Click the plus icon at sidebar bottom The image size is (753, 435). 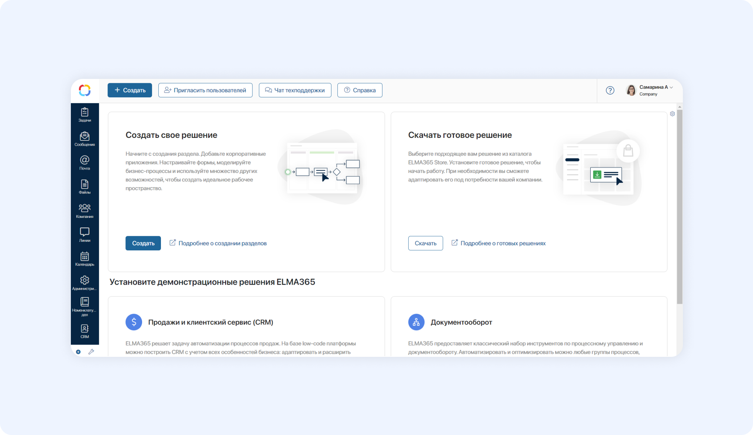pos(78,352)
